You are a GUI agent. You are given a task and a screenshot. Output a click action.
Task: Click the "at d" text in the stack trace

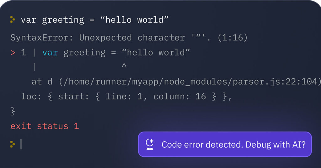point(42,81)
